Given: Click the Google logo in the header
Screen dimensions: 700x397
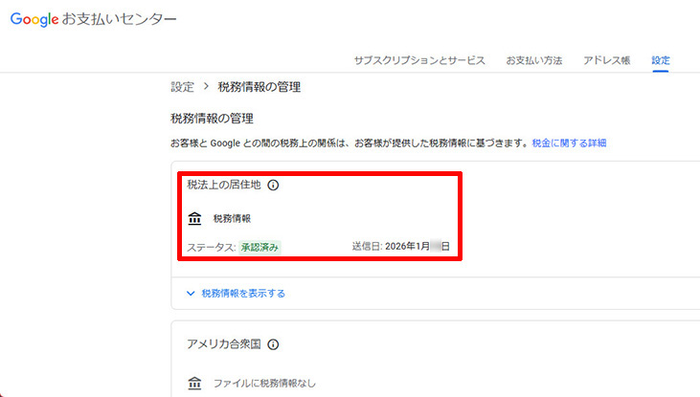Looking at the screenshot, I should click(34, 20).
